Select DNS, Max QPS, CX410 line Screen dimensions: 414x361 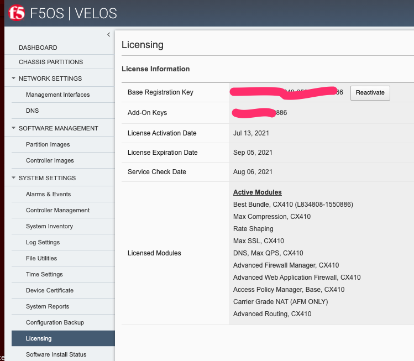[x=268, y=253]
